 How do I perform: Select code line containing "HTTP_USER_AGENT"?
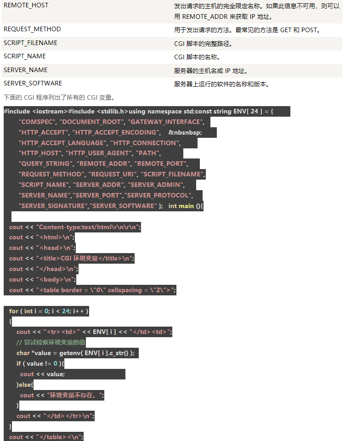(90, 153)
